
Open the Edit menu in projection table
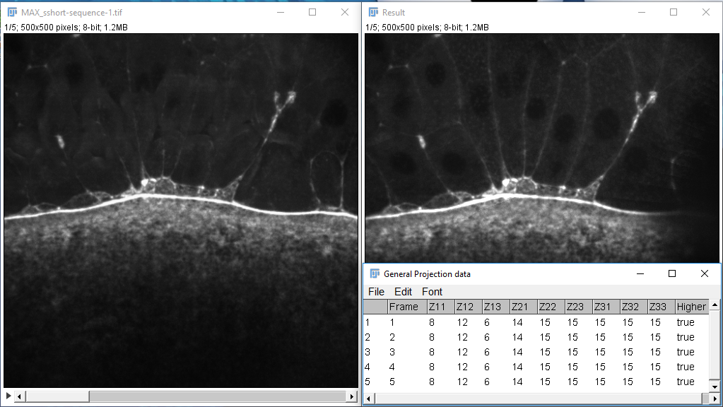403,291
